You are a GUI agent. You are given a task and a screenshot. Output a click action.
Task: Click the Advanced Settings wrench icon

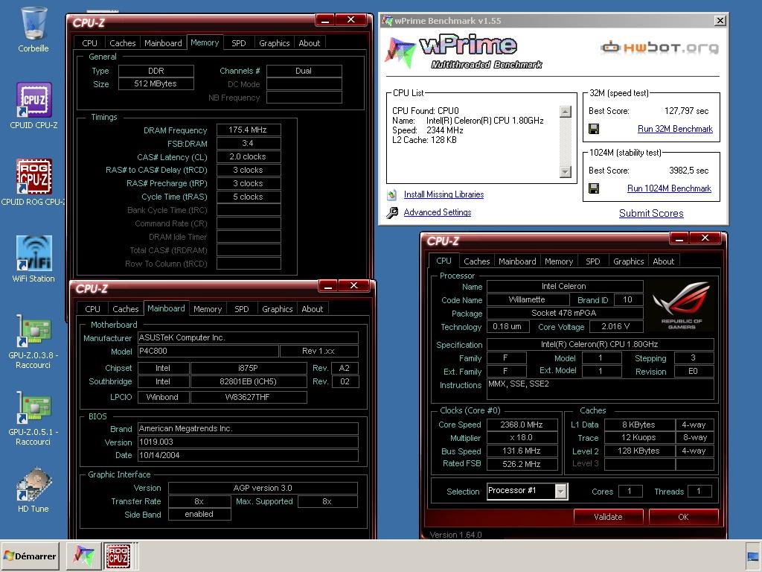391,212
